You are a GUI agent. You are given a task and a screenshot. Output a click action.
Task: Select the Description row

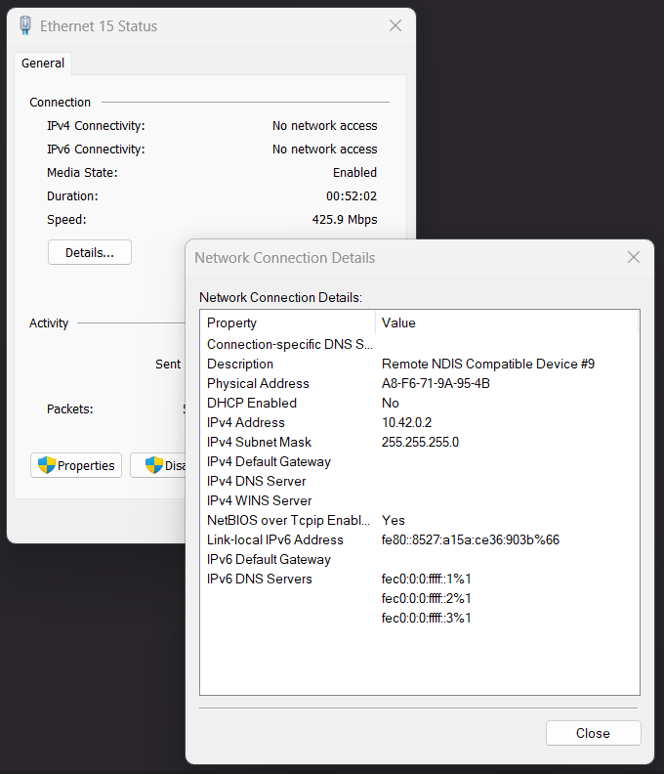pyautogui.click(x=240, y=364)
